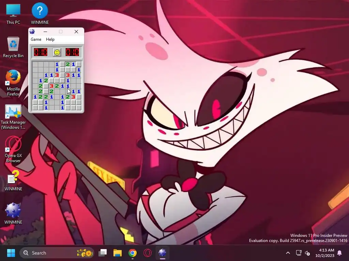Open Opera browser from the taskbar
Viewport: 349px width, 261px height.
point(147,253)
